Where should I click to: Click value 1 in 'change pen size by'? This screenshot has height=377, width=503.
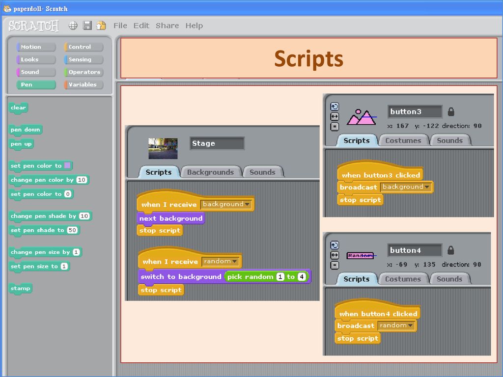tap(76, 252)
